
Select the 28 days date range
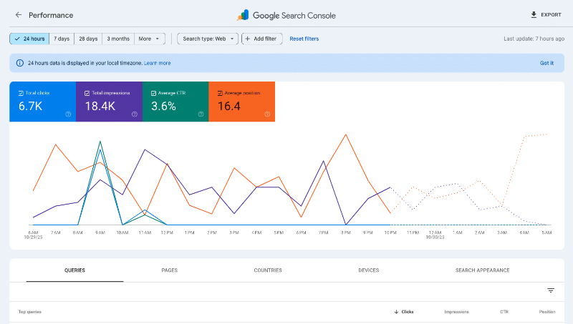(88, 39)
